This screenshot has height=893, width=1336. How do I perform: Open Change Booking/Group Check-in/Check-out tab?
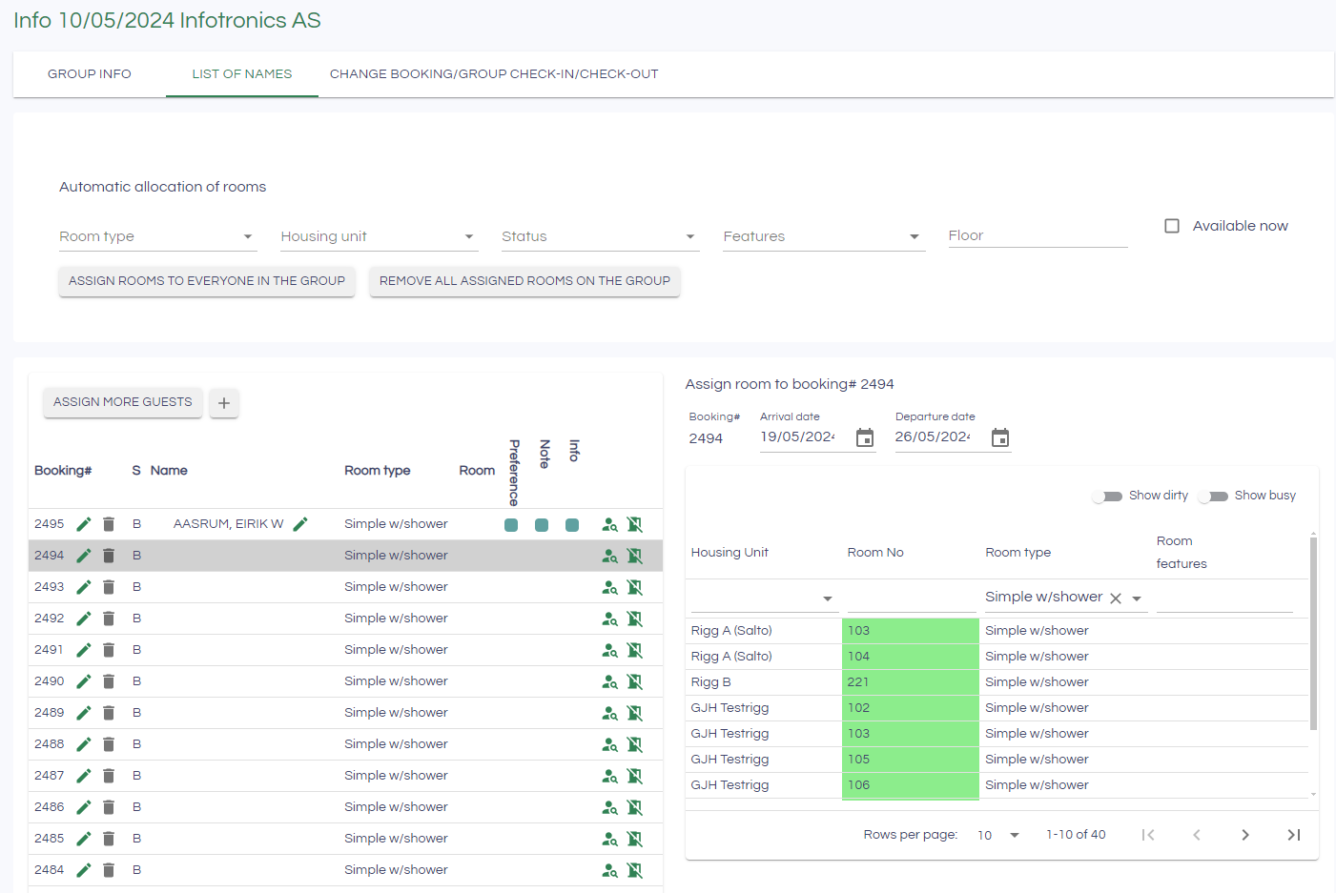tap(494, 74)
